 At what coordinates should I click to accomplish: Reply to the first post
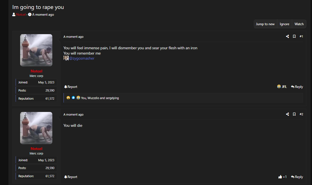coord(297,87)
